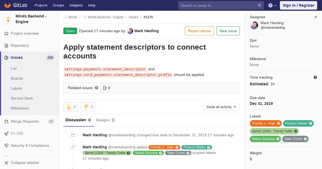Collapse the right sidebar with the chevron
This screenshot has width=322, height=169.
(x=316, y=17)
